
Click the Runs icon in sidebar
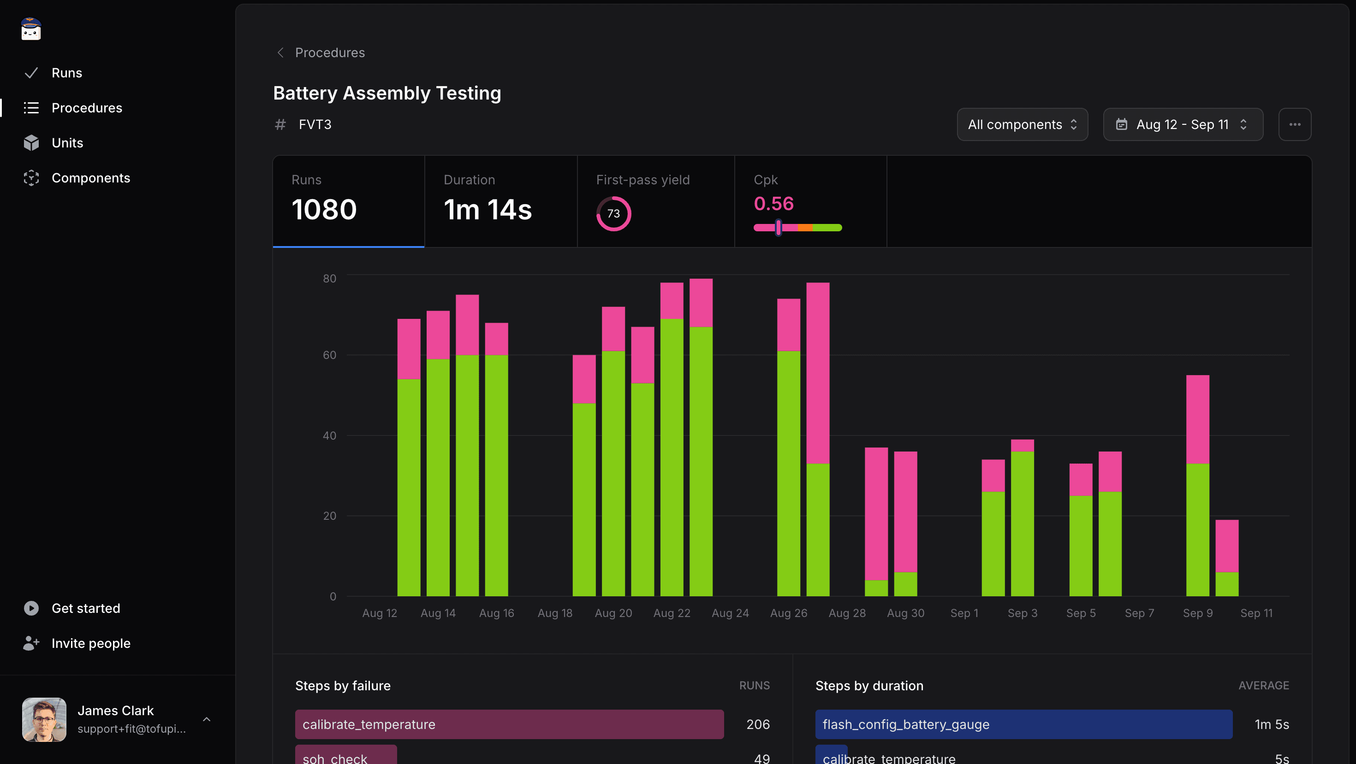tap(31, 74)
